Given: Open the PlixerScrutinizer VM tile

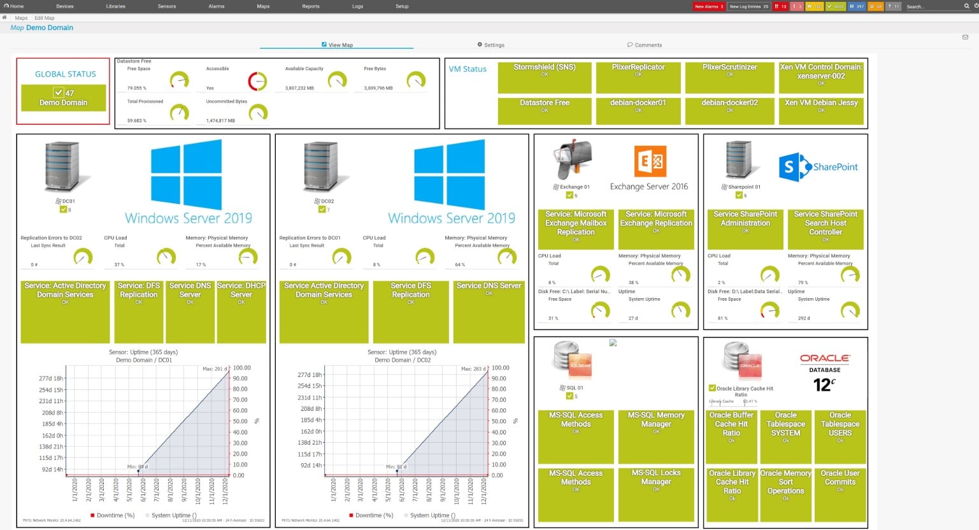Looking at the screenshot, I should click(x=730, y=77).
